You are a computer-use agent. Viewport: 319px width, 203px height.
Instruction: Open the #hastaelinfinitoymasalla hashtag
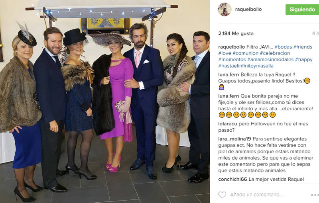pyautogui.click(x=246, y=66)
